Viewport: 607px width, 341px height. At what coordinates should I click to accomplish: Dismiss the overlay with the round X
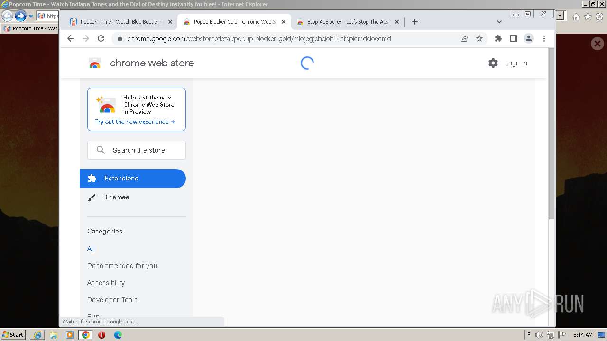point(597,44)
